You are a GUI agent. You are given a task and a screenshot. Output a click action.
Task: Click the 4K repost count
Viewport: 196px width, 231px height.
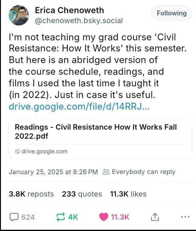coord(73,217)
